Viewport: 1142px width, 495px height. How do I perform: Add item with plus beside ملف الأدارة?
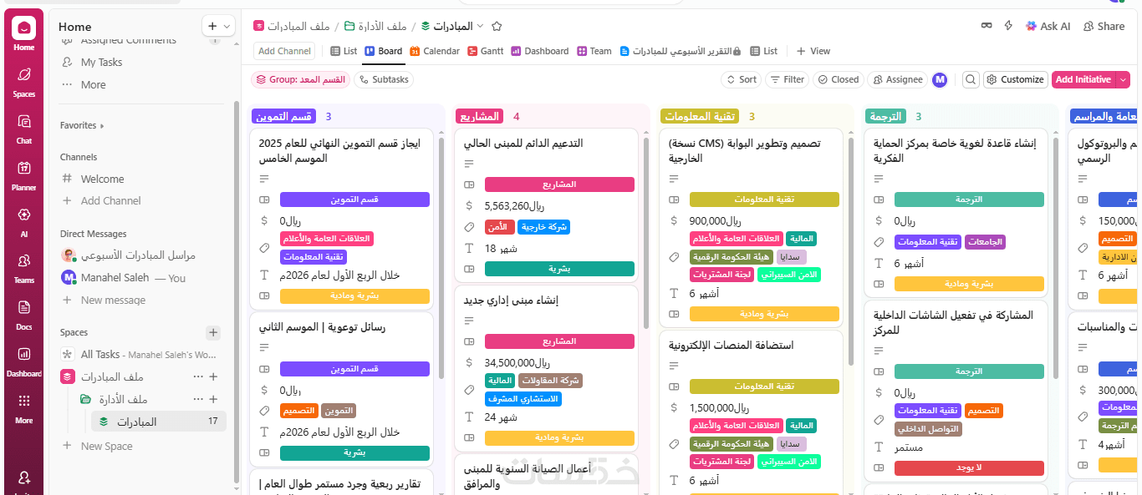coord(213,399)
